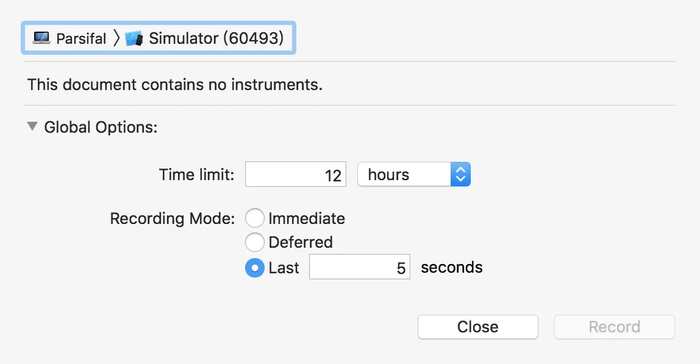
Task: Click the Parsifal laptop icon
Action: [41, 38]
